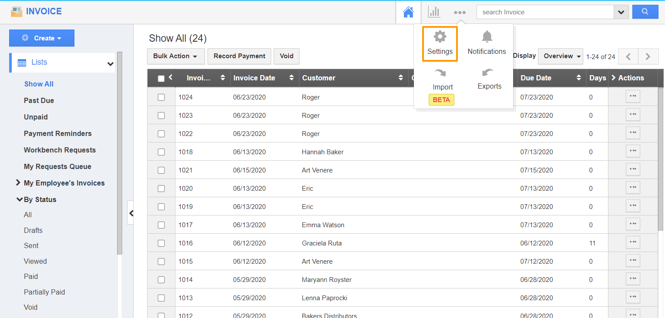665x318 pixels.
Task: Tick the checkbox for Hannah Baker invoice
Action: click(161, 152)
